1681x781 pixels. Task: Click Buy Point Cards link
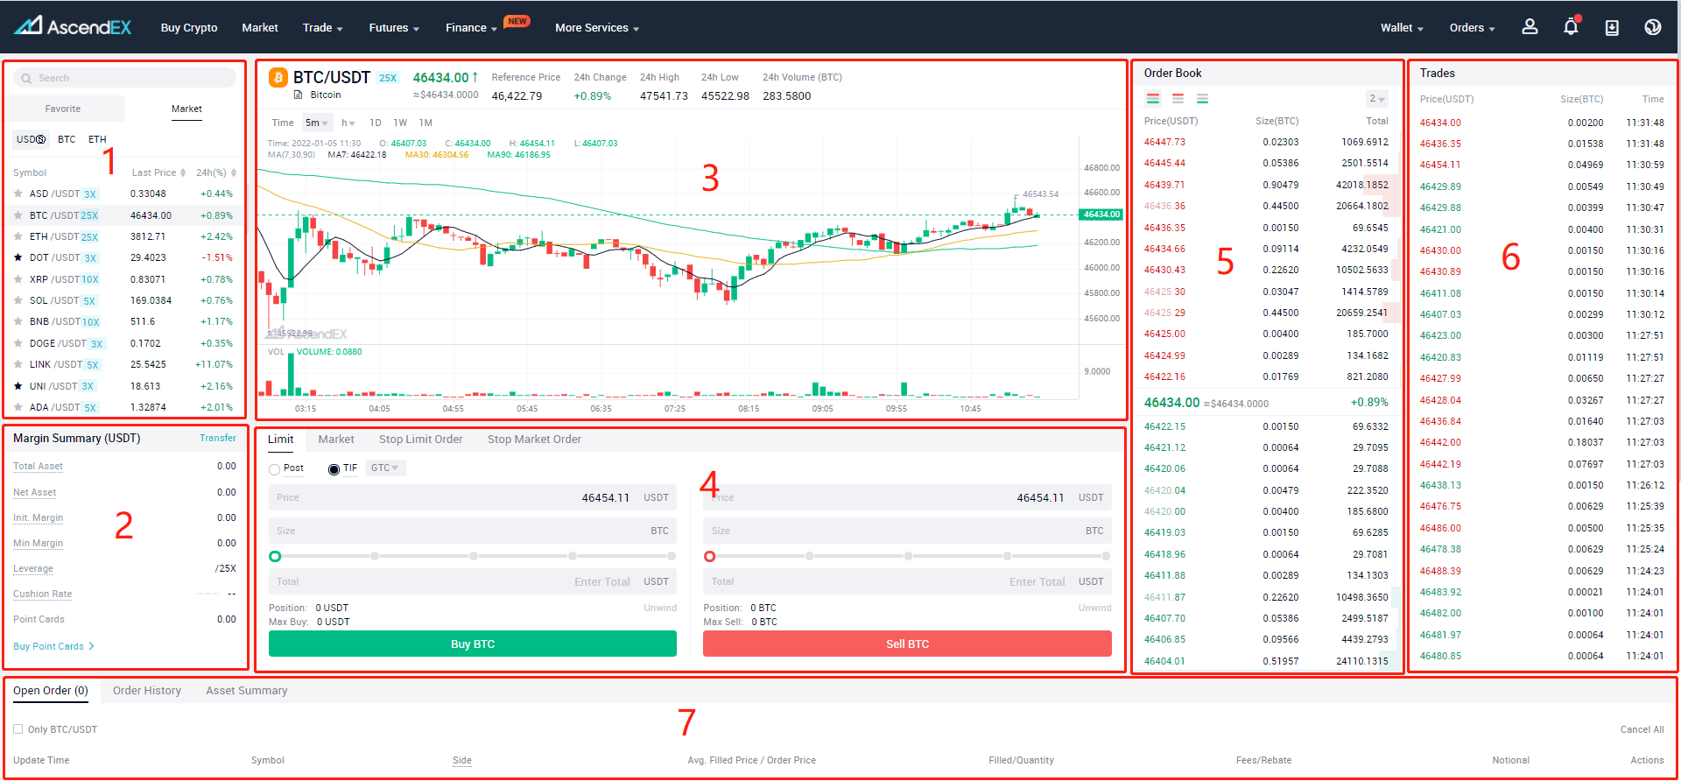click(x=53, y=646)
